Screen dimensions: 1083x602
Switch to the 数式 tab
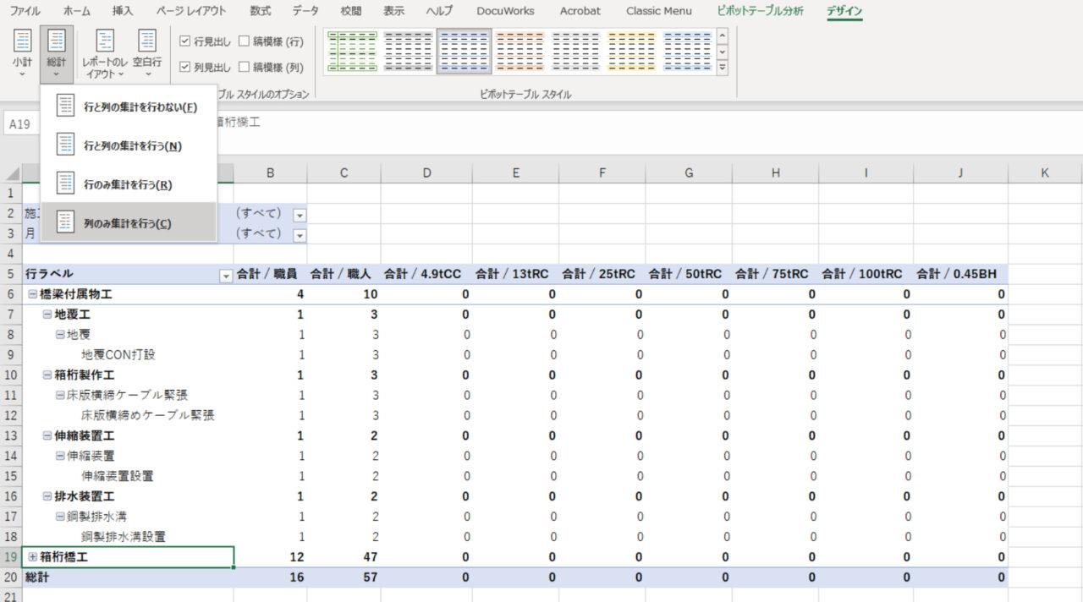click(261, 11)
